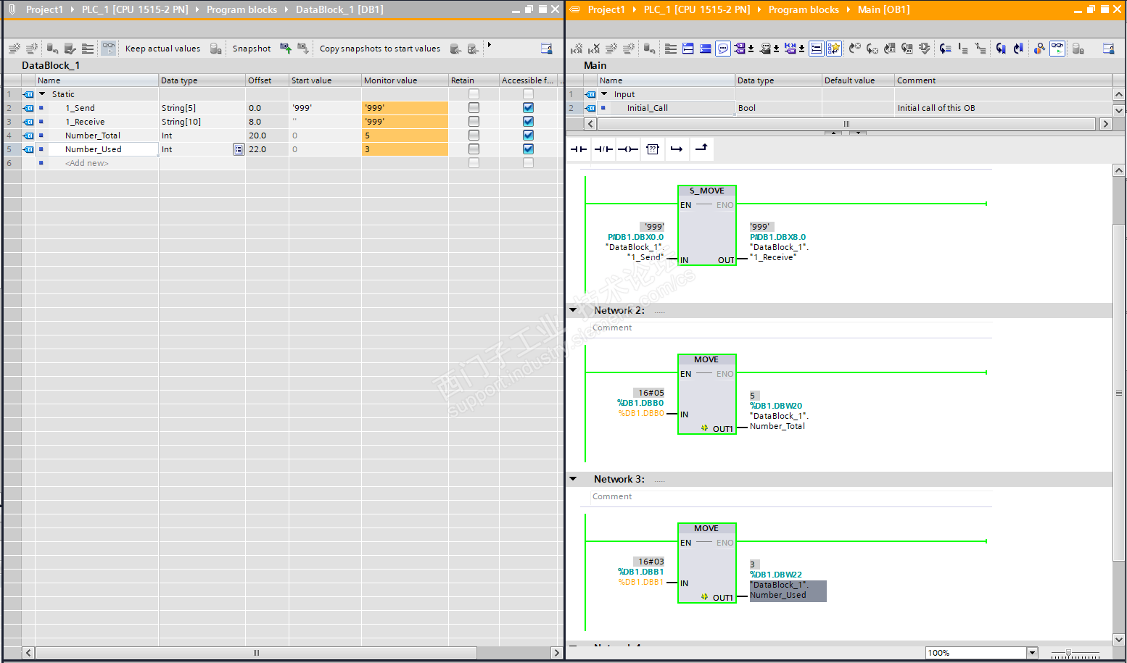The height and width of the screenshot is (663, 1127).
Task: Uncheck Accessible from HMI for 1_Receive
Action: [x=528, y=122]
